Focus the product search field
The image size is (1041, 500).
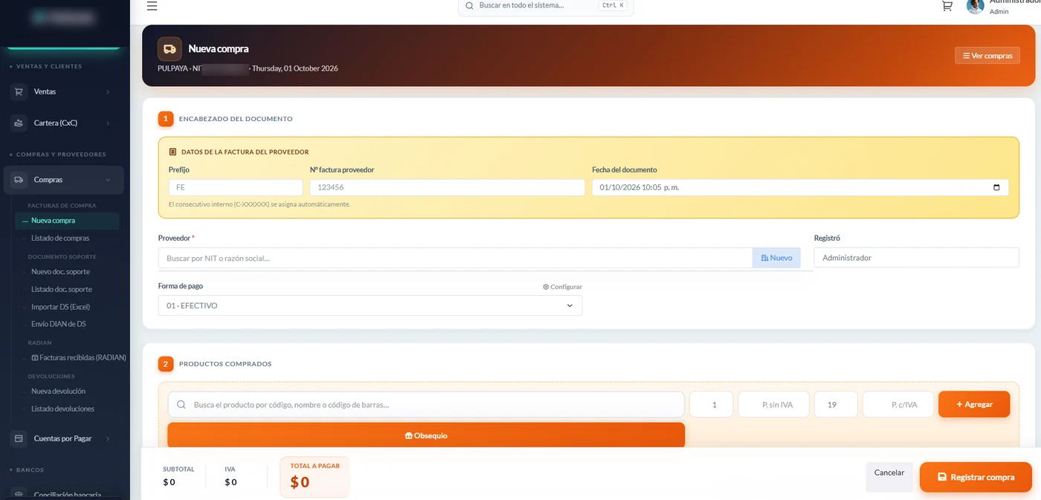coord(426,405)
